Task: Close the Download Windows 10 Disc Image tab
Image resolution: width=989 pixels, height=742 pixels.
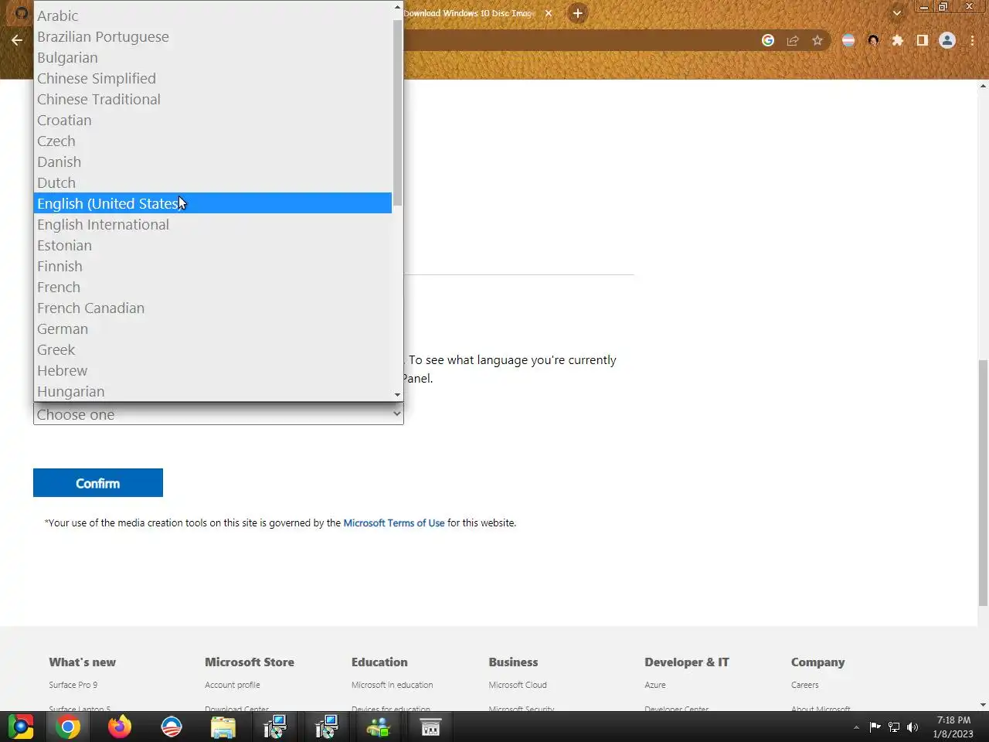Action: (549, 13)
